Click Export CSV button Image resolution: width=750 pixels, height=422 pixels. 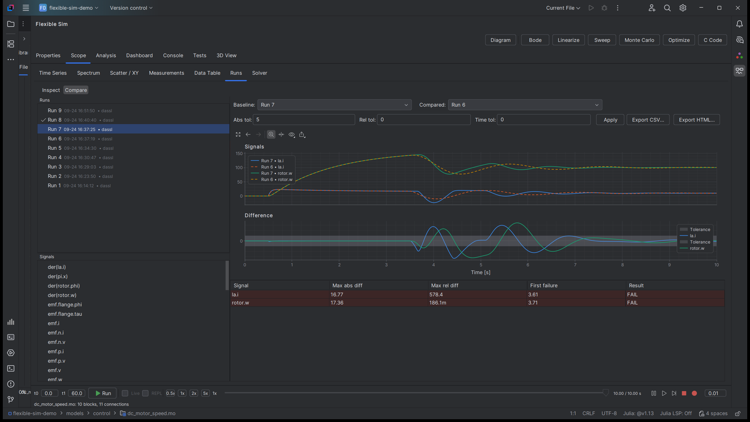(x=648, y=120)
